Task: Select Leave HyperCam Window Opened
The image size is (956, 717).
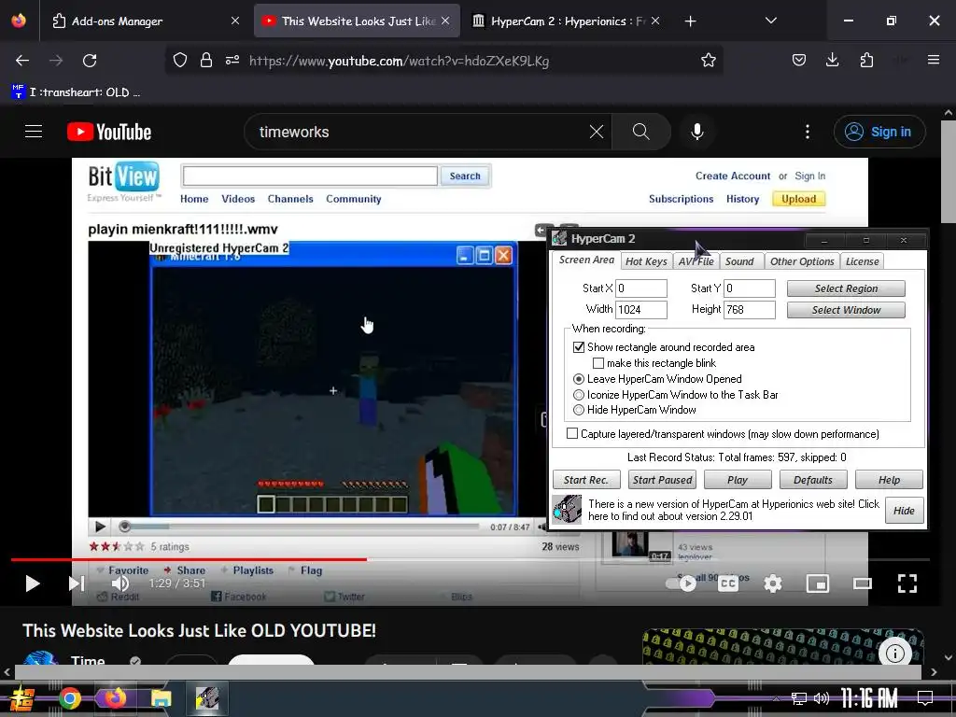Action: point(579,379)
